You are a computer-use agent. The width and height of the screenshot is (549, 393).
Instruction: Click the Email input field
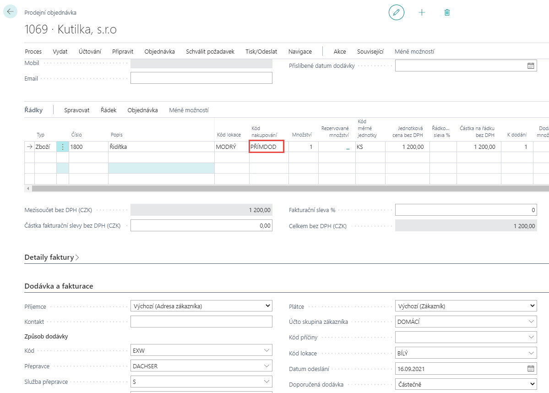point(201,78)
